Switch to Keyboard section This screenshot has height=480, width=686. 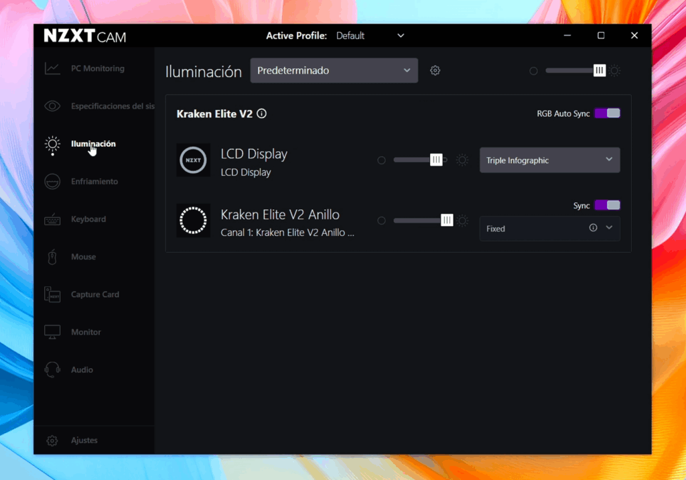[x=88, y=219]
